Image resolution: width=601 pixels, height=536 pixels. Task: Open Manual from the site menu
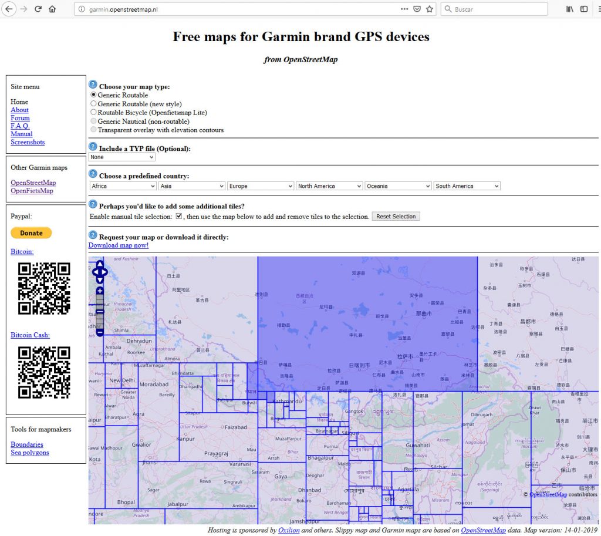22,134
